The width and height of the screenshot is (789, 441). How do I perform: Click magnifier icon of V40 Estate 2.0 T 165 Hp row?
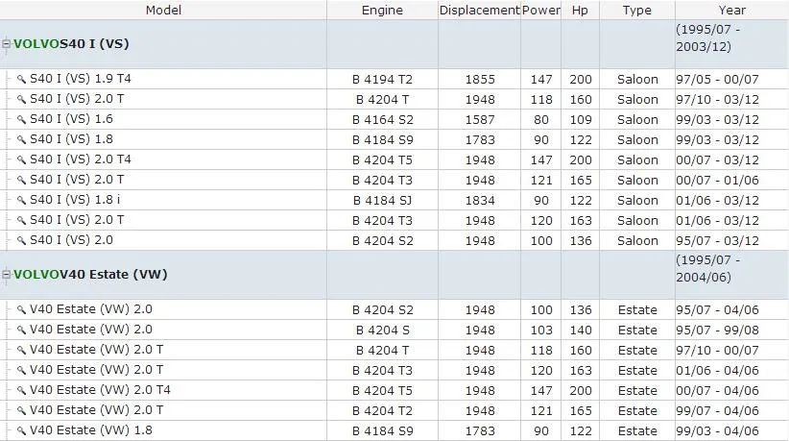pyautogui.click(x=21, y=410)
